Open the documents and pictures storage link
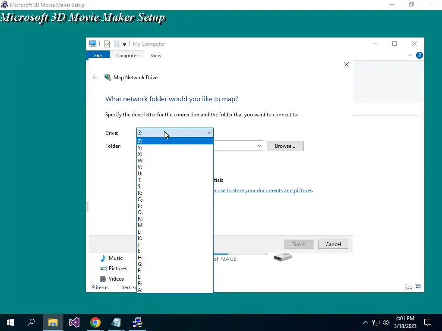Viewport: 442px width, 331px height. coord(263,190)
